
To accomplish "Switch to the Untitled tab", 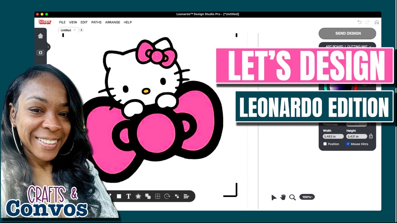I will (x=66, y=30).
